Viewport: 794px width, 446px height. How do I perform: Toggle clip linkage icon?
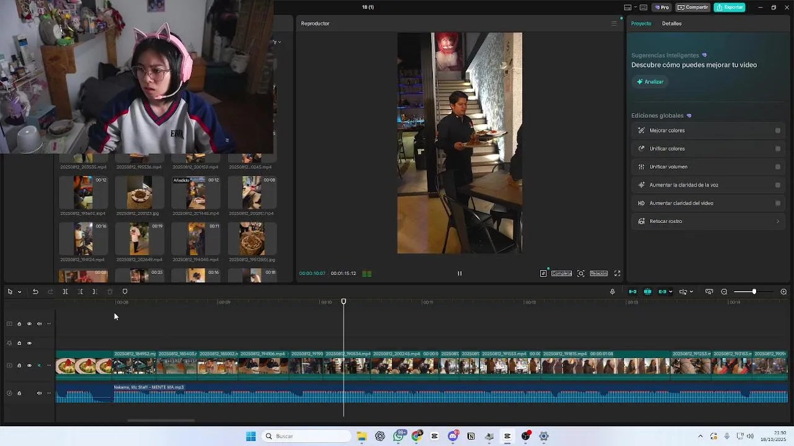pos(662,292)
